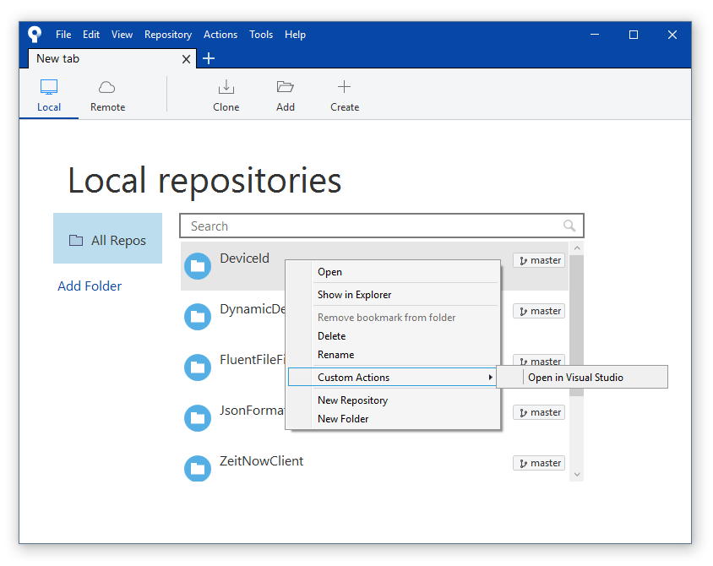Click the Add Folder link

point(90,286)
